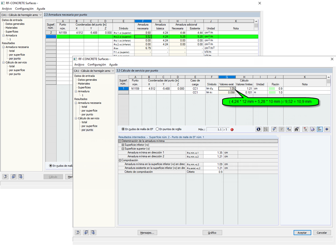Open Ayuda menu in front window
The image size is (336, 245).
[113, 65]
